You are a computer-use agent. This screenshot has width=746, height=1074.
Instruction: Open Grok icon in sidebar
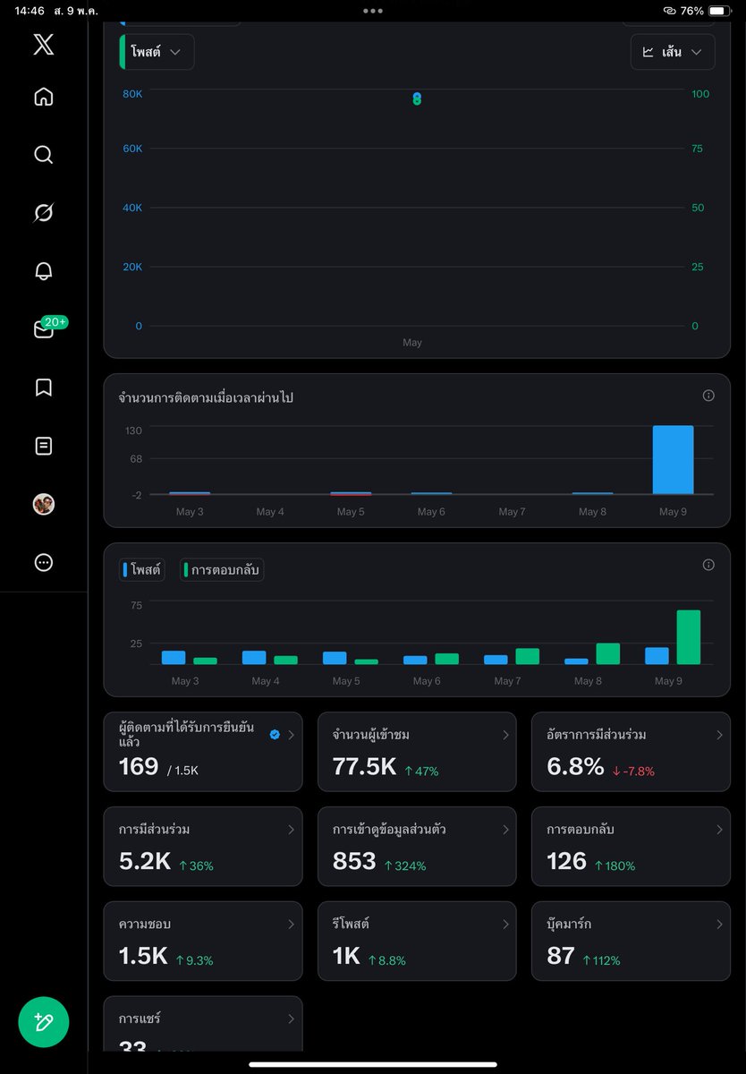[43, 213]
